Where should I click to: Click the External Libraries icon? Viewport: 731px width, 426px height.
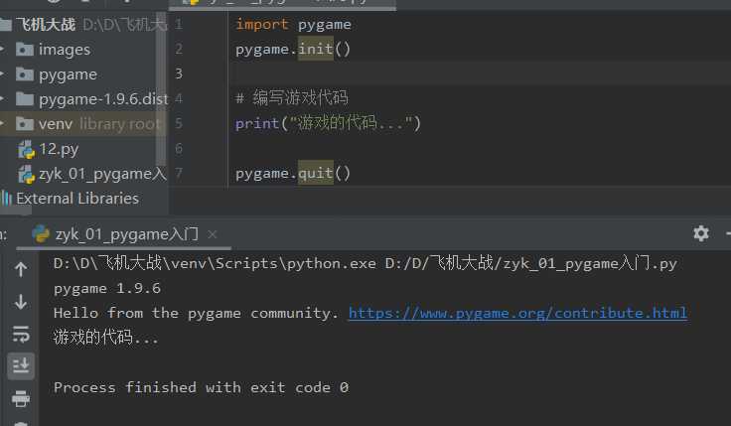click(x=7, y=199)
